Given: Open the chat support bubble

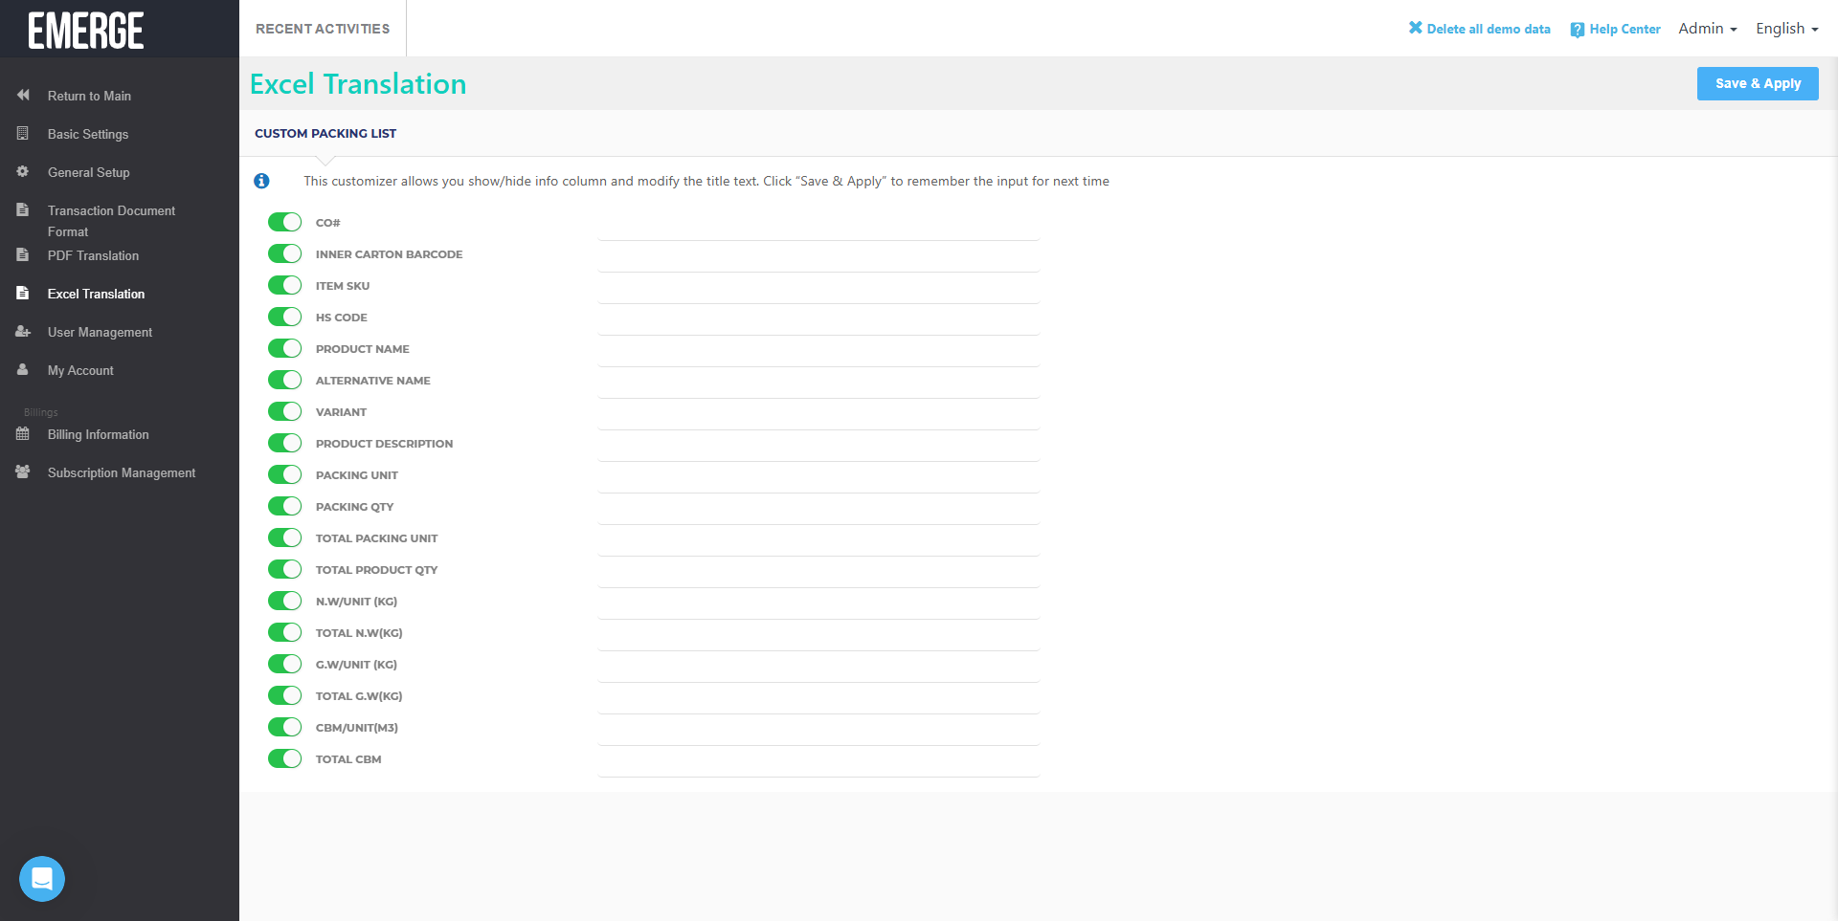Looking at the screenshot, I should click(x=42, y=878).
